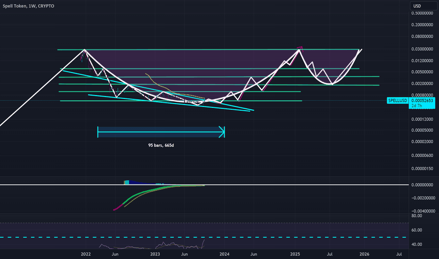
Task: Click the 0.03000000 price scale value
Action: pos(422,49)
